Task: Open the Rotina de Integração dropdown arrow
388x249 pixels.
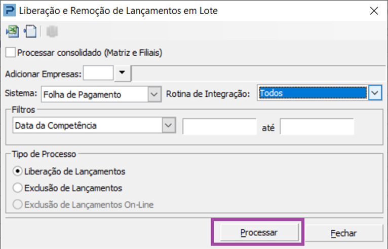Action: (375, 93)
